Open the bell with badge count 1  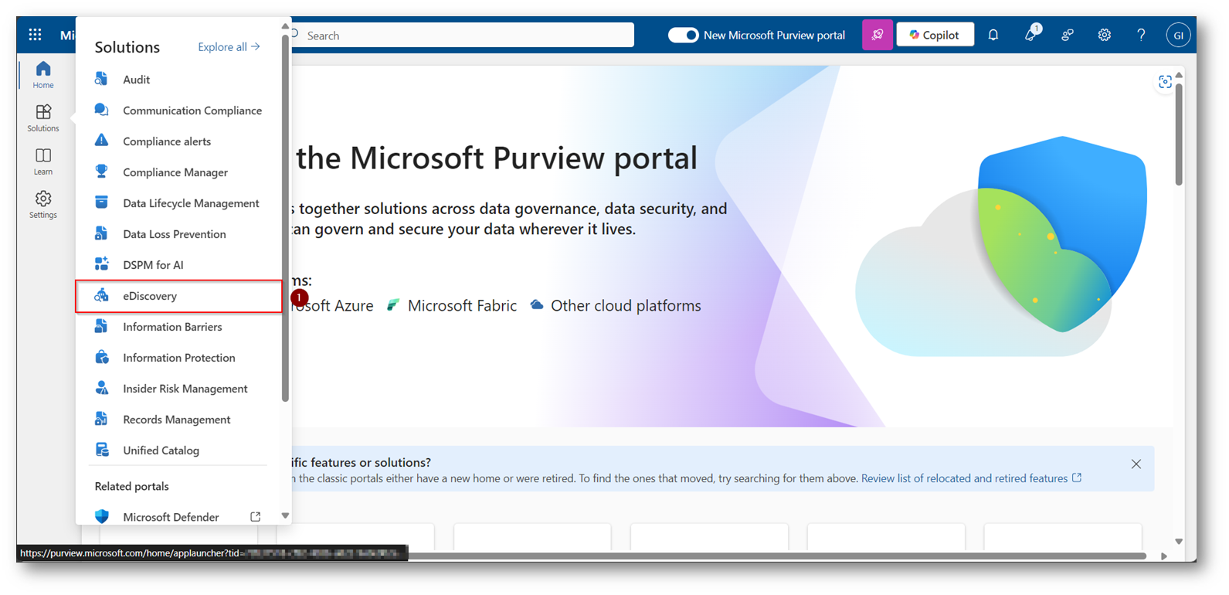coord(1030,35)
